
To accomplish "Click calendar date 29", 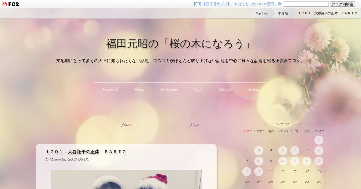I will [319, 182].
